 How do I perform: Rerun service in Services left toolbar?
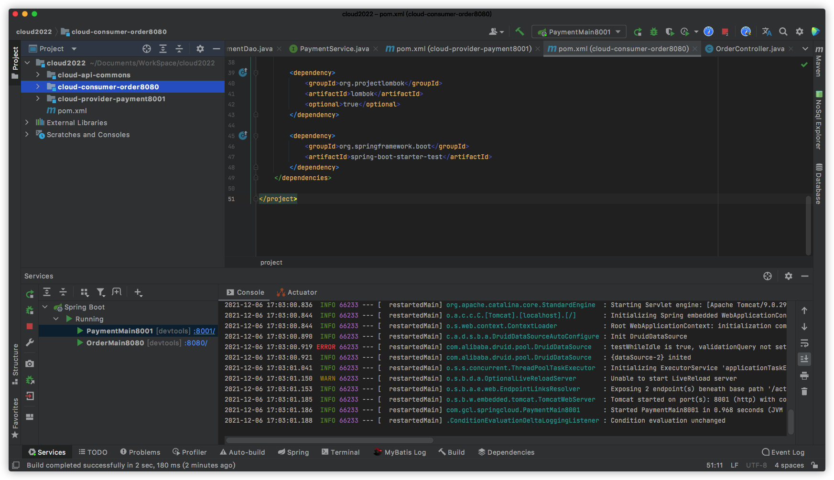click(30, 294)
